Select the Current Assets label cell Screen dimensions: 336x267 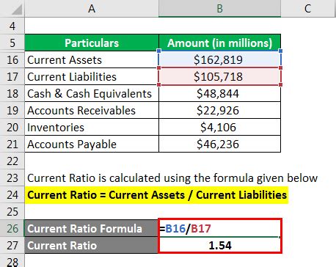pyautogui.click(x=92, y=59)
